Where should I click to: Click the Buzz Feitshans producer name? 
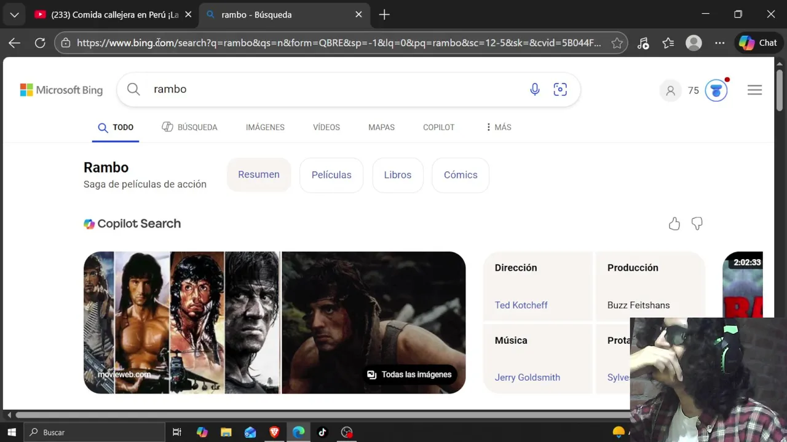[638, 305]
